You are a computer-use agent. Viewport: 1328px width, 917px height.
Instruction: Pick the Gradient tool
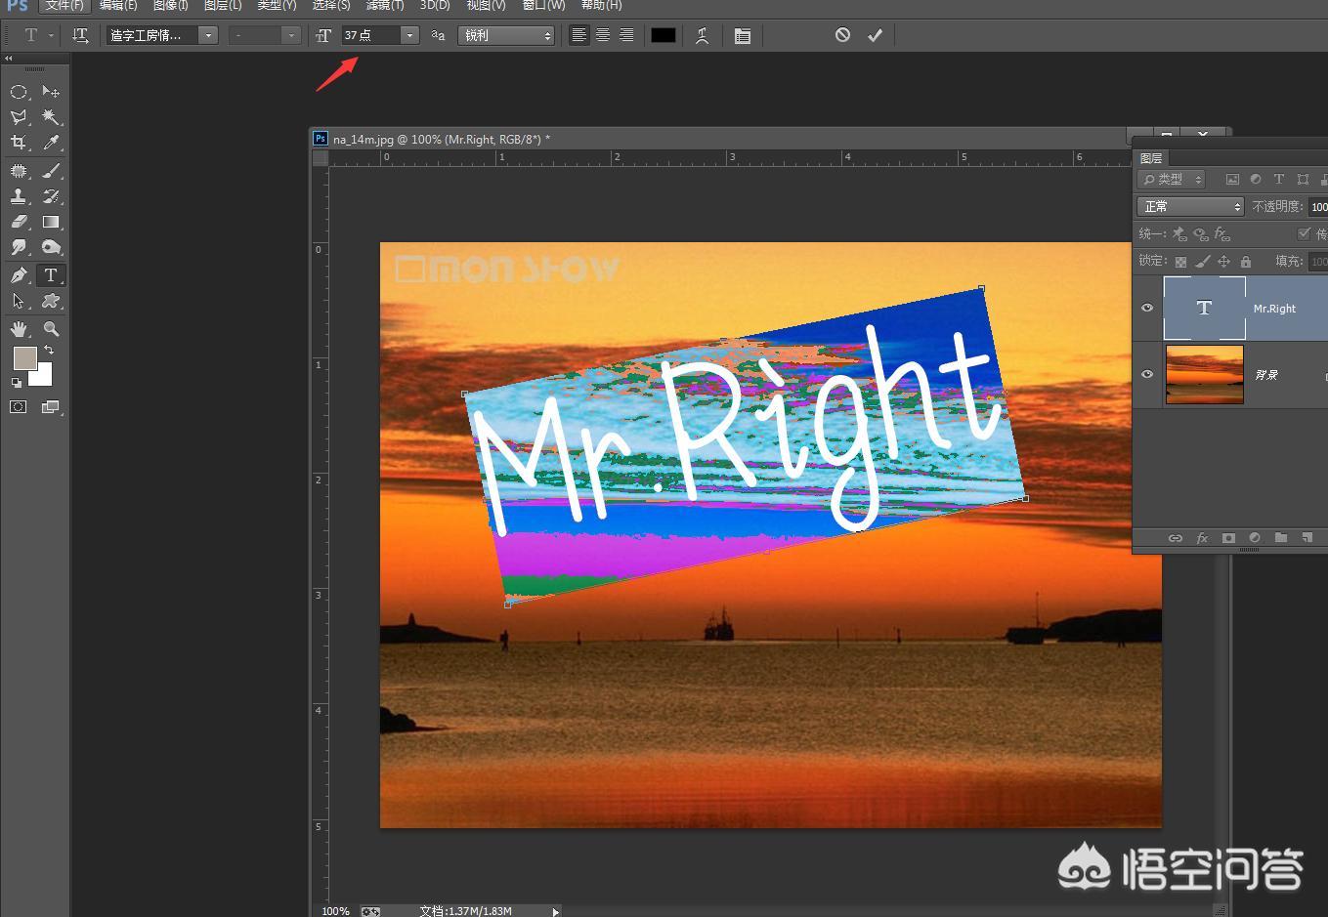pyautogui.click(x=51, y=223)
